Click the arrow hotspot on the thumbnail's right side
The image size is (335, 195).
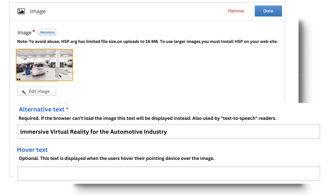(x=65, y=64)
